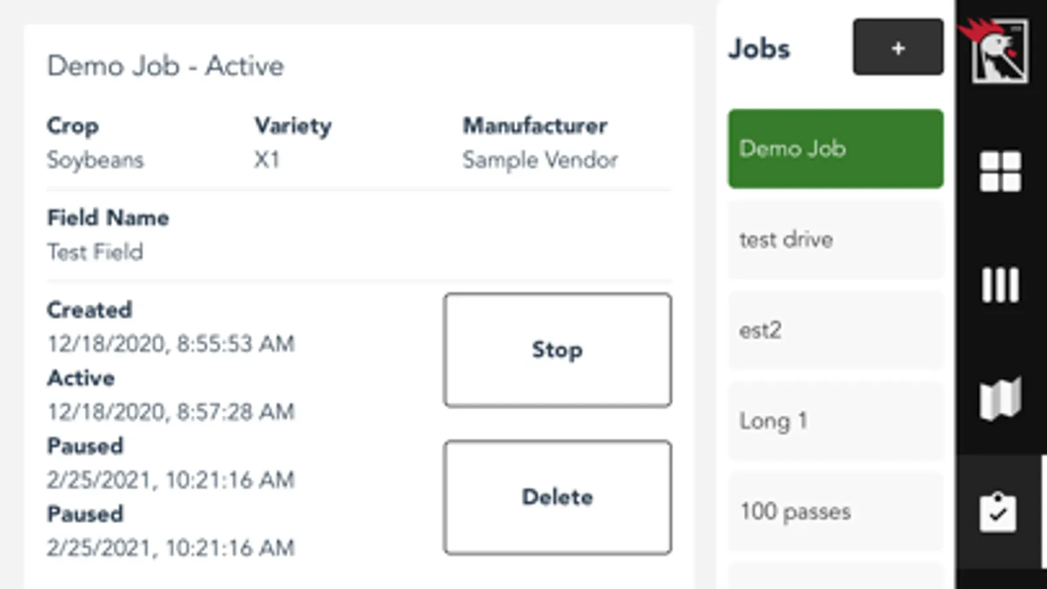Click the "Demo Job - Active" title

pyautogui.click(x=166, y=66)
